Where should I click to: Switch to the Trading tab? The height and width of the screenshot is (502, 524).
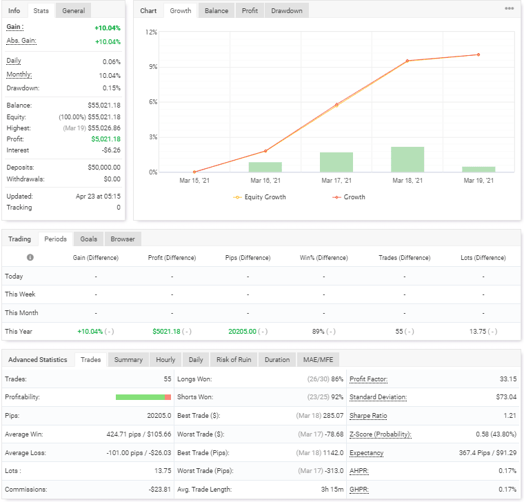coord(19,239)
